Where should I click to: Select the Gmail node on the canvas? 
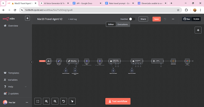click(187, 61)
